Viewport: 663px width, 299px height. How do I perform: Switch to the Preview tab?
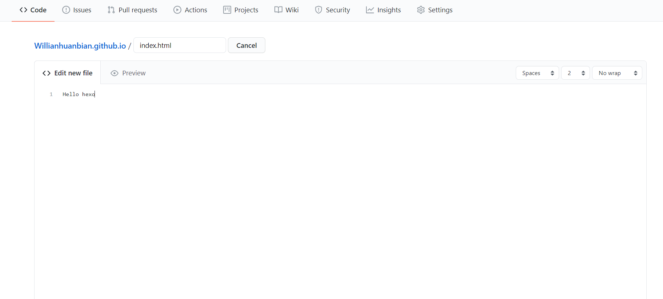tap(128, 73)
